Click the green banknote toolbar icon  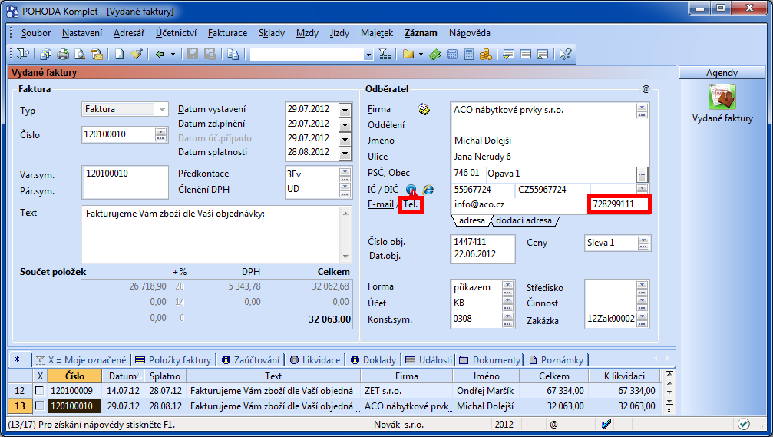click(x=434, y=54)
